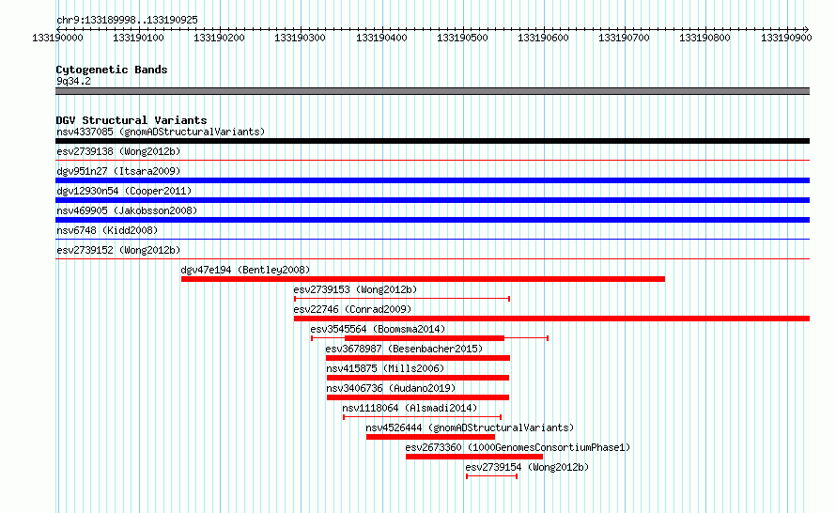836x513 pixels.
Task: Click ruler coordinate 133190000
Action: point(57,38)
